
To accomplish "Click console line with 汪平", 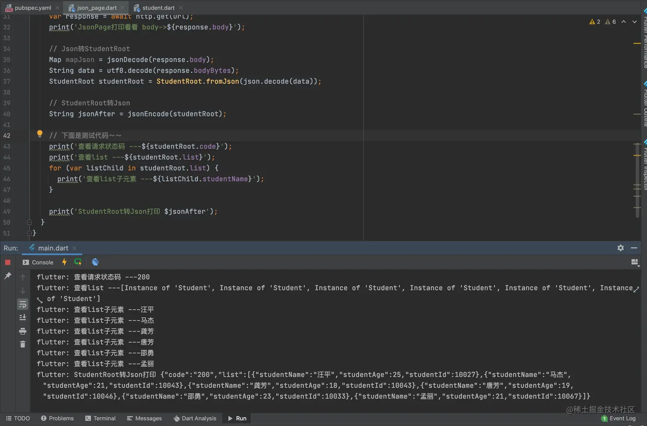I will (x=95, y=310).
